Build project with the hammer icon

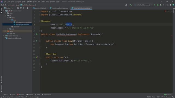(x=131, y=5)
